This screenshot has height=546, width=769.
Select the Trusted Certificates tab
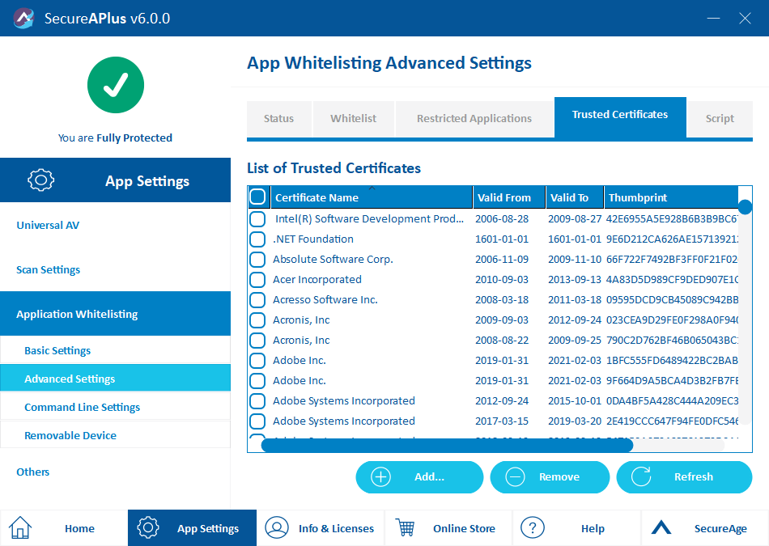[x=620, y=116]
